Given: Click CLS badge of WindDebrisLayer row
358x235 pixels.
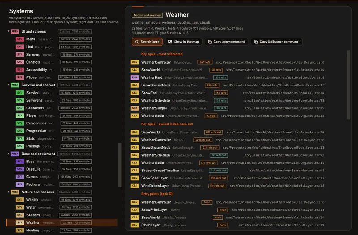Looking at the screenshot, I should tap(135, 186).
